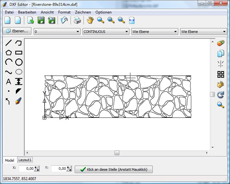Select the Circle drawing tool
This screenshot has height=184, width=230.
(x=19, y=62)
